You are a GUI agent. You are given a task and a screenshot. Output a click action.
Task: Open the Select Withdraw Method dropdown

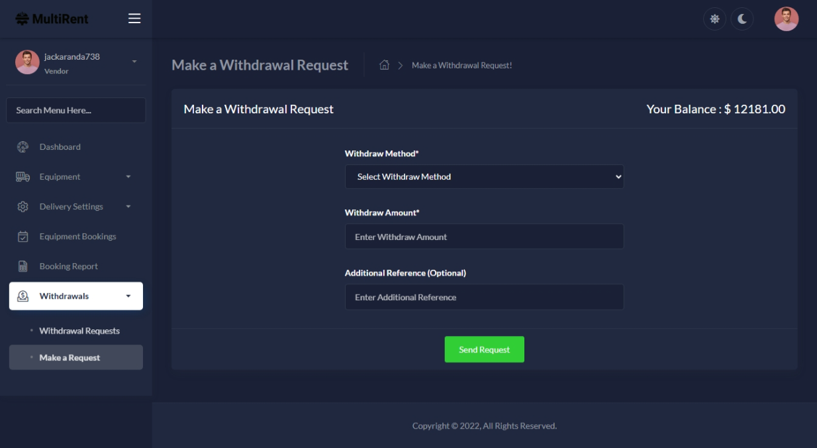(x=484, y=177)
